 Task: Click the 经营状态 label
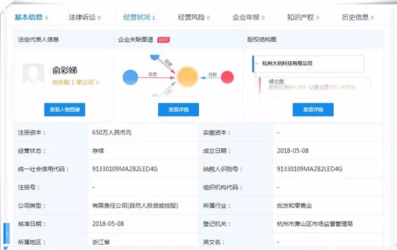(32, 151)
